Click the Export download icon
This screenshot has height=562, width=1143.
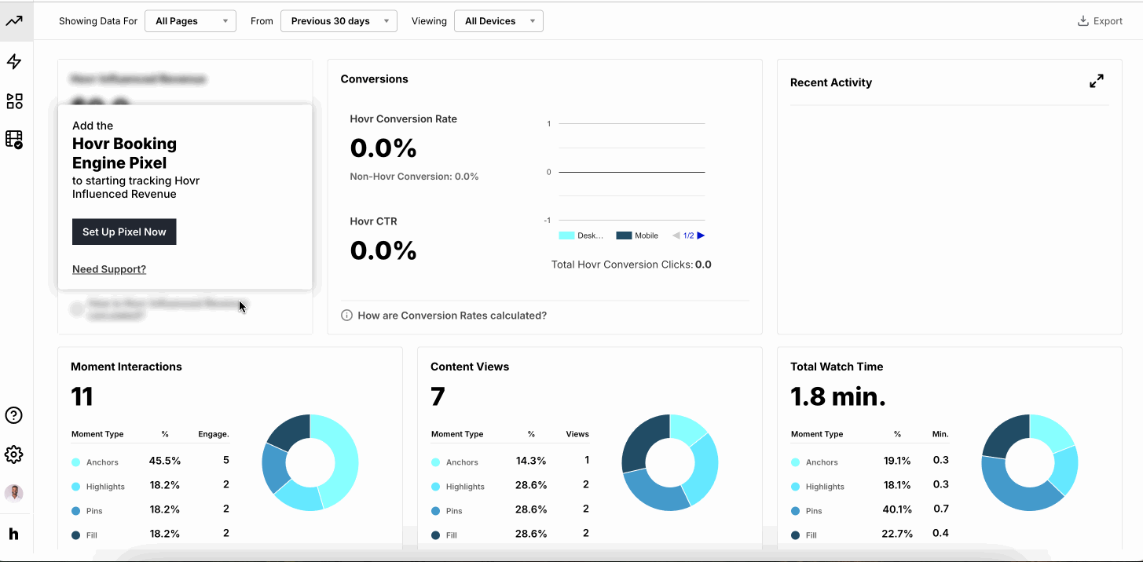point(1083,21)
